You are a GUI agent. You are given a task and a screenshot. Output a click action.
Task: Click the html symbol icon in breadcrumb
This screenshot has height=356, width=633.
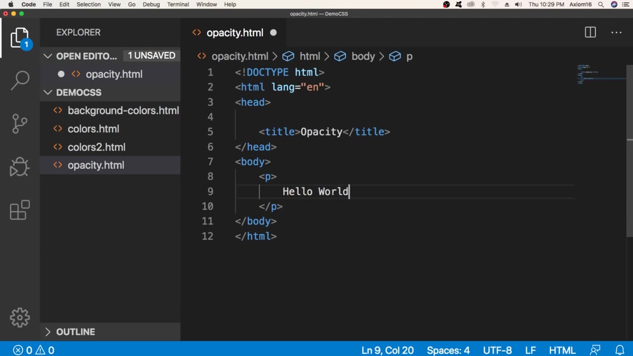click(x=288, y=56)
